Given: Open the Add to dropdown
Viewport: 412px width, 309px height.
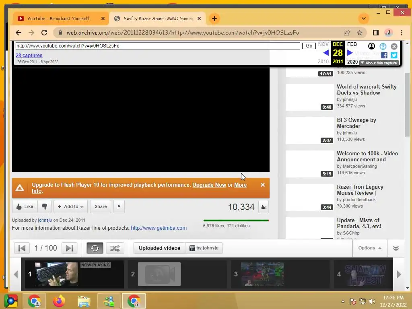Looking at the screenshot, I should click(x=70, y=206).
